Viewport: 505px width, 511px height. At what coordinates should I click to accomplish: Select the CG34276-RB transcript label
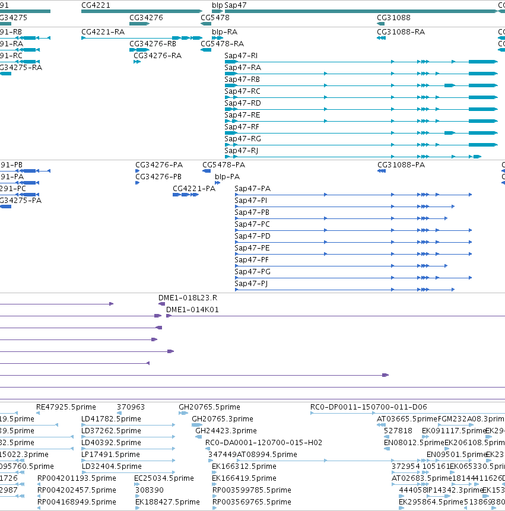[153, 44]
